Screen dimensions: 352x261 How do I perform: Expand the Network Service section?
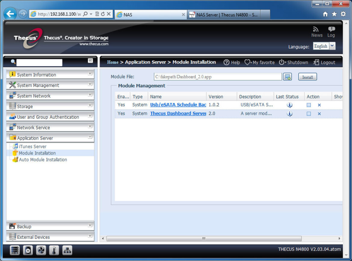[90, 126]
